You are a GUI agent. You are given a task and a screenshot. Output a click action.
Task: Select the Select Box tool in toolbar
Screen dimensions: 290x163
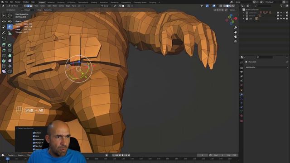pyautogui.click(x=4, y=16)
